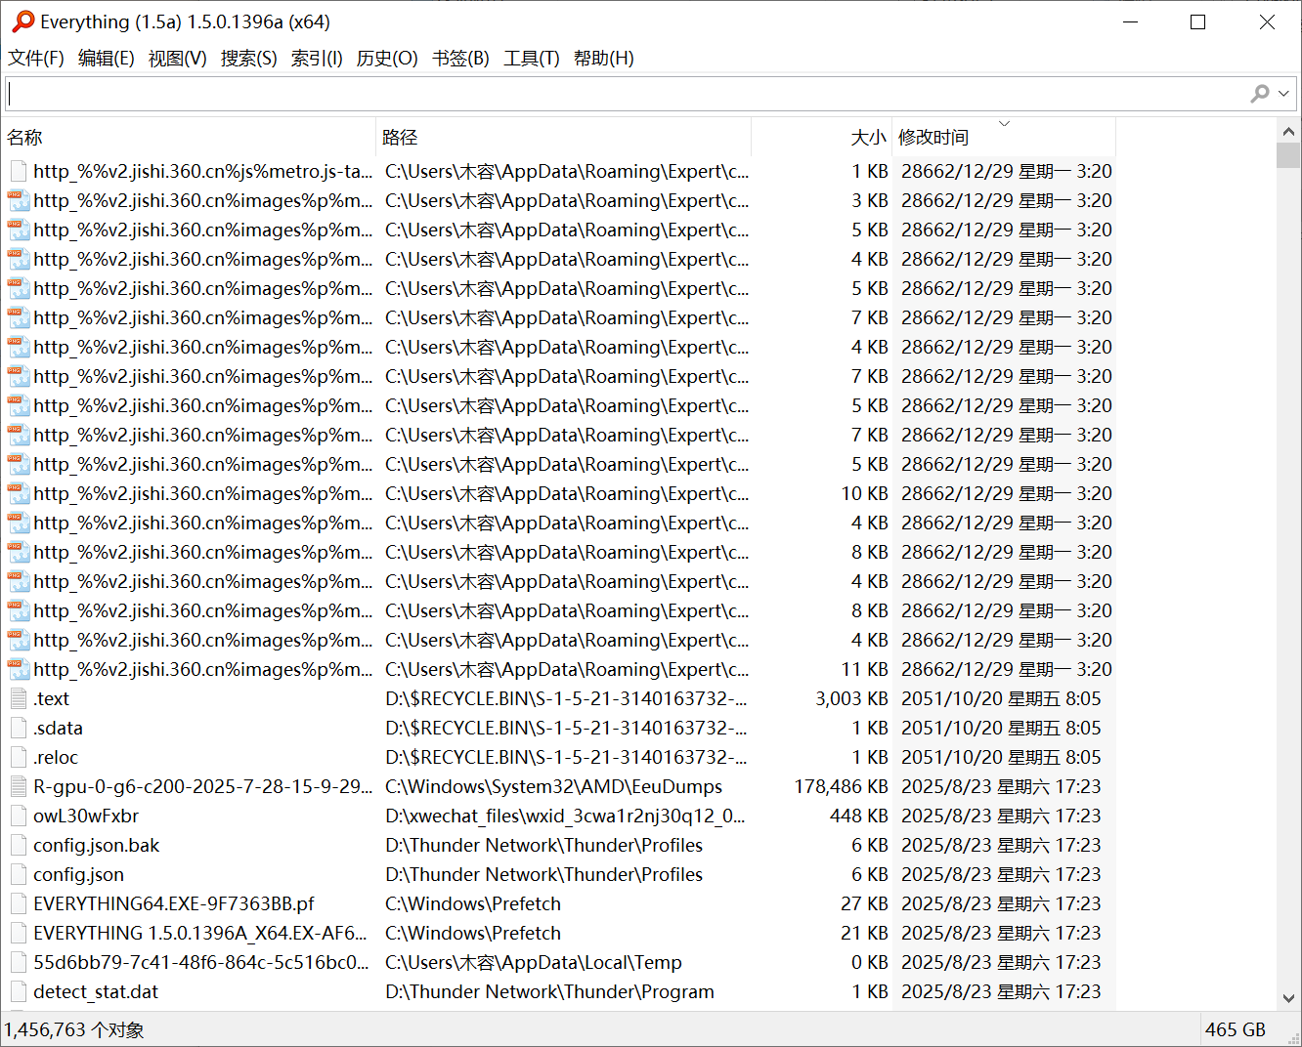This screenshot has height=1047, width=1302.
Task: Open the 书签(B) menu
Action: (461, 59)
